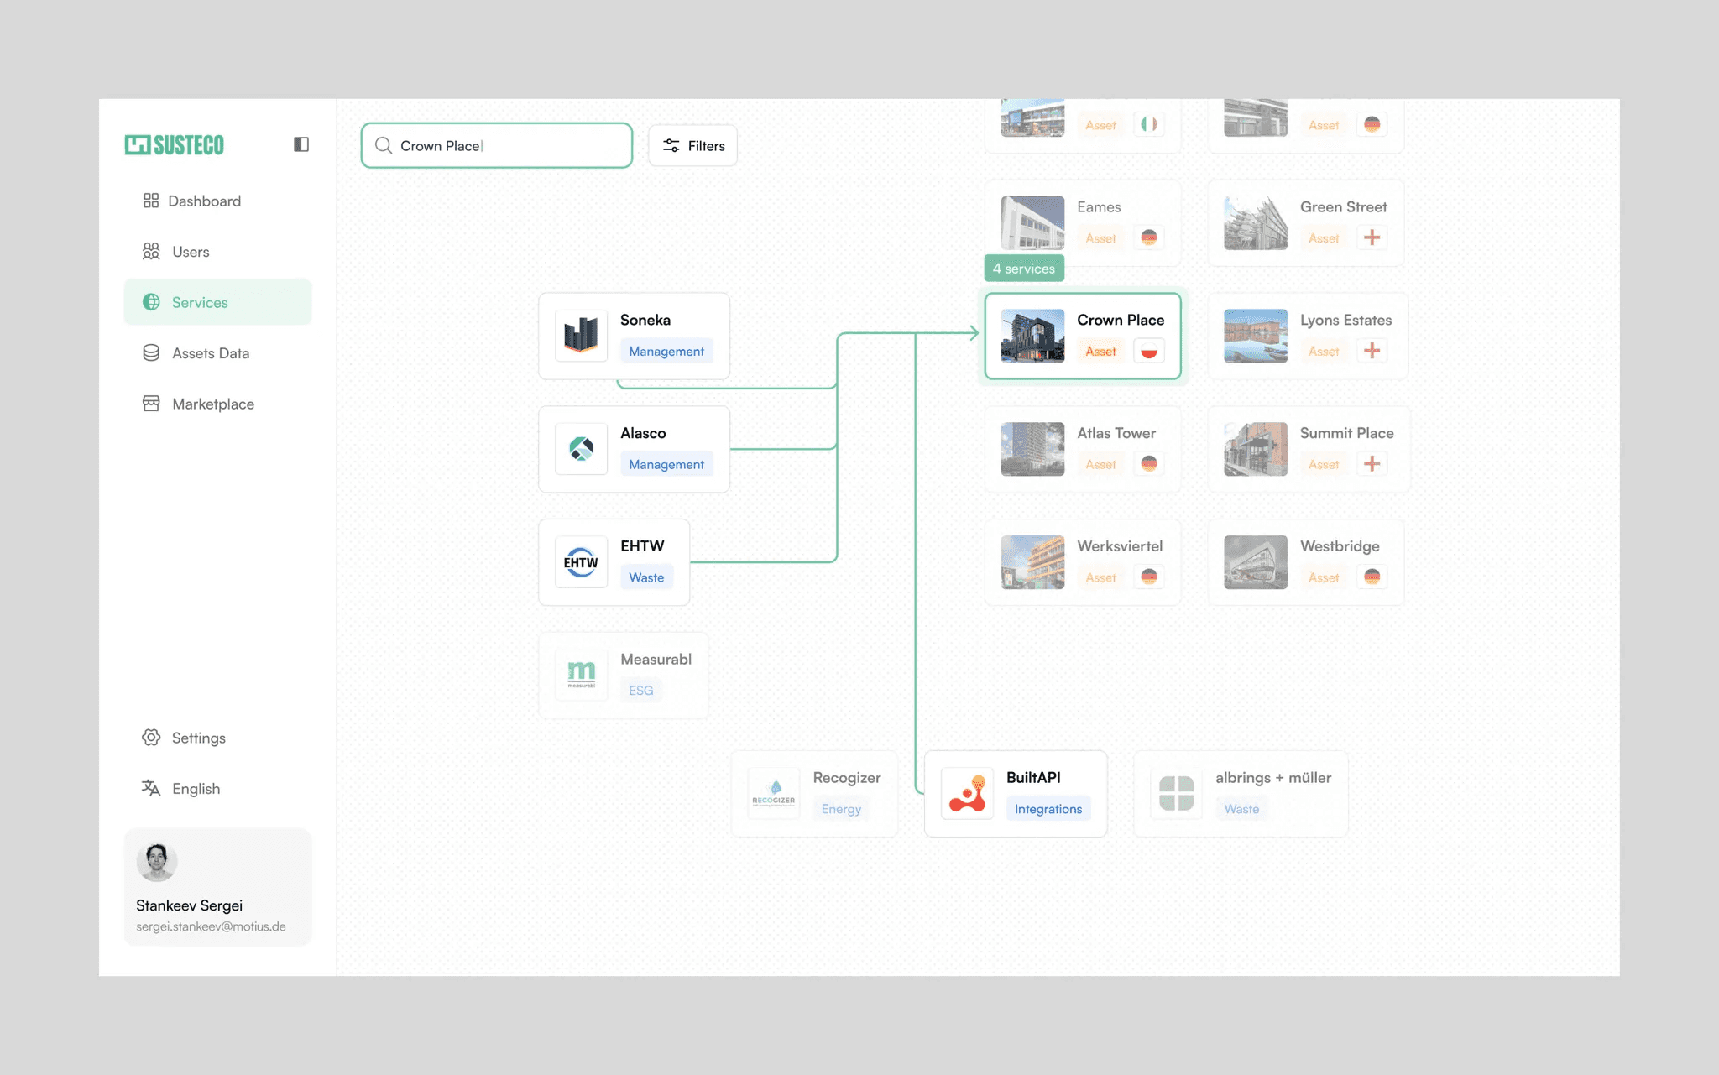Open the Dashboard menu item
This screenshot has height=1075, width=1719.
pos(204,201)
